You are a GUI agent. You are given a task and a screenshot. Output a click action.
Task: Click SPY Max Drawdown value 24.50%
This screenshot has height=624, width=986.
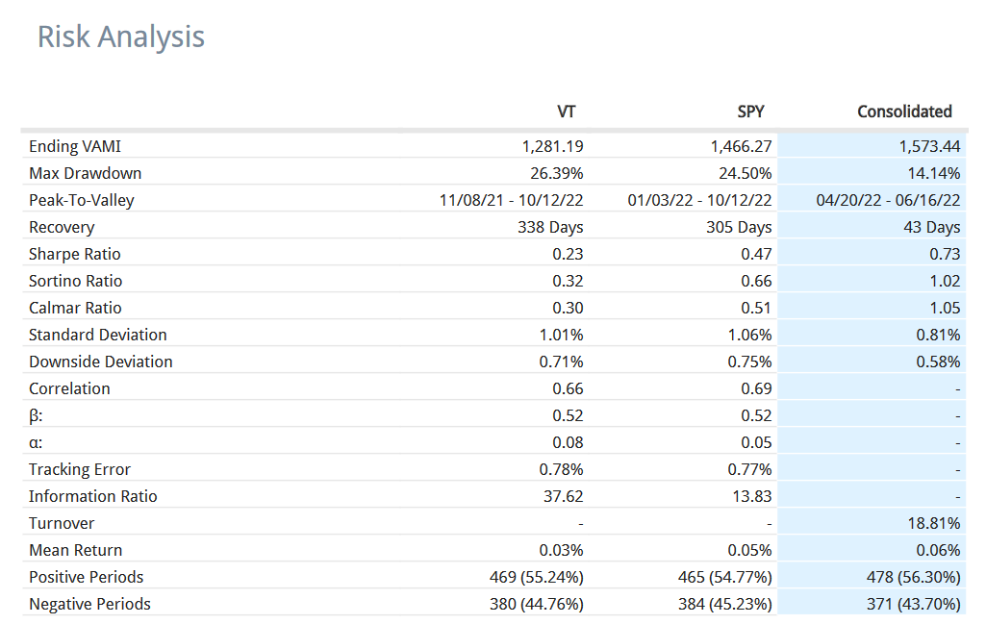tap(746, 173)
